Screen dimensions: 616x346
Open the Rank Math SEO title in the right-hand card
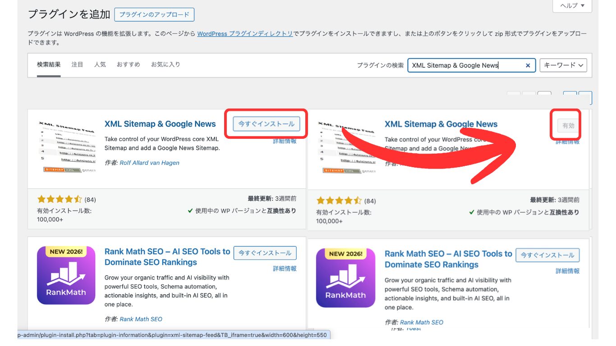pos(448,259)
